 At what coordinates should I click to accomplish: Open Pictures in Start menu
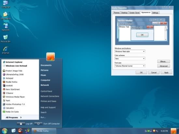pos(44,70)
